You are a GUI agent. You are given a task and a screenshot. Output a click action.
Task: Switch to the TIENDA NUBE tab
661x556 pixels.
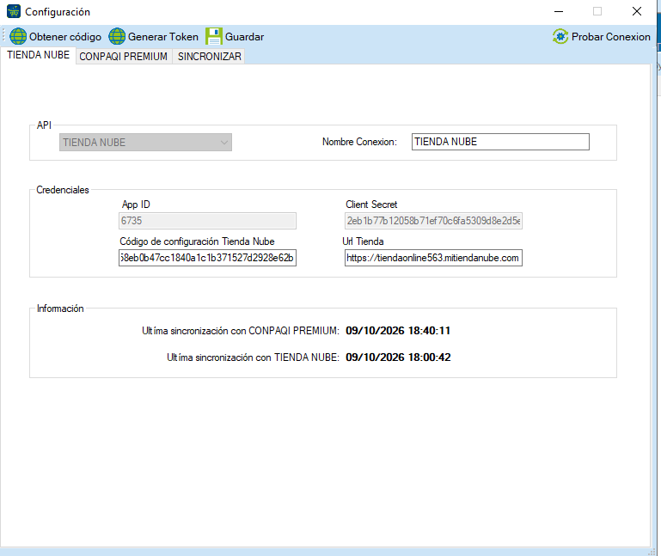pyautogui.click(x=39, y=55)
